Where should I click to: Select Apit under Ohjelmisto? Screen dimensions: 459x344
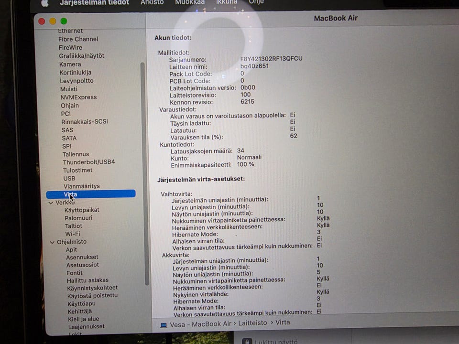click(x=71, y=249)
